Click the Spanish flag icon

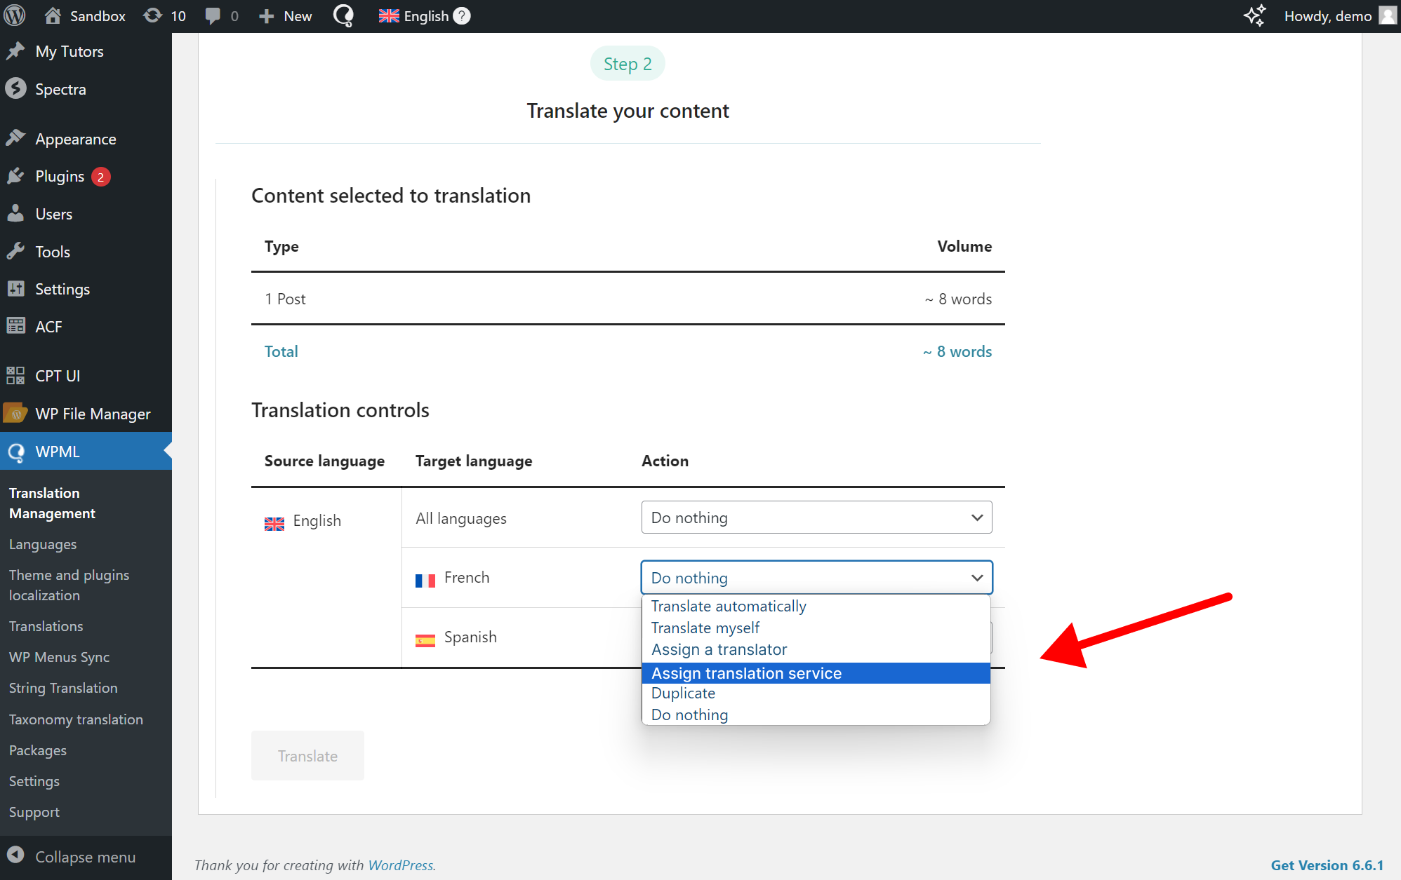425,639
